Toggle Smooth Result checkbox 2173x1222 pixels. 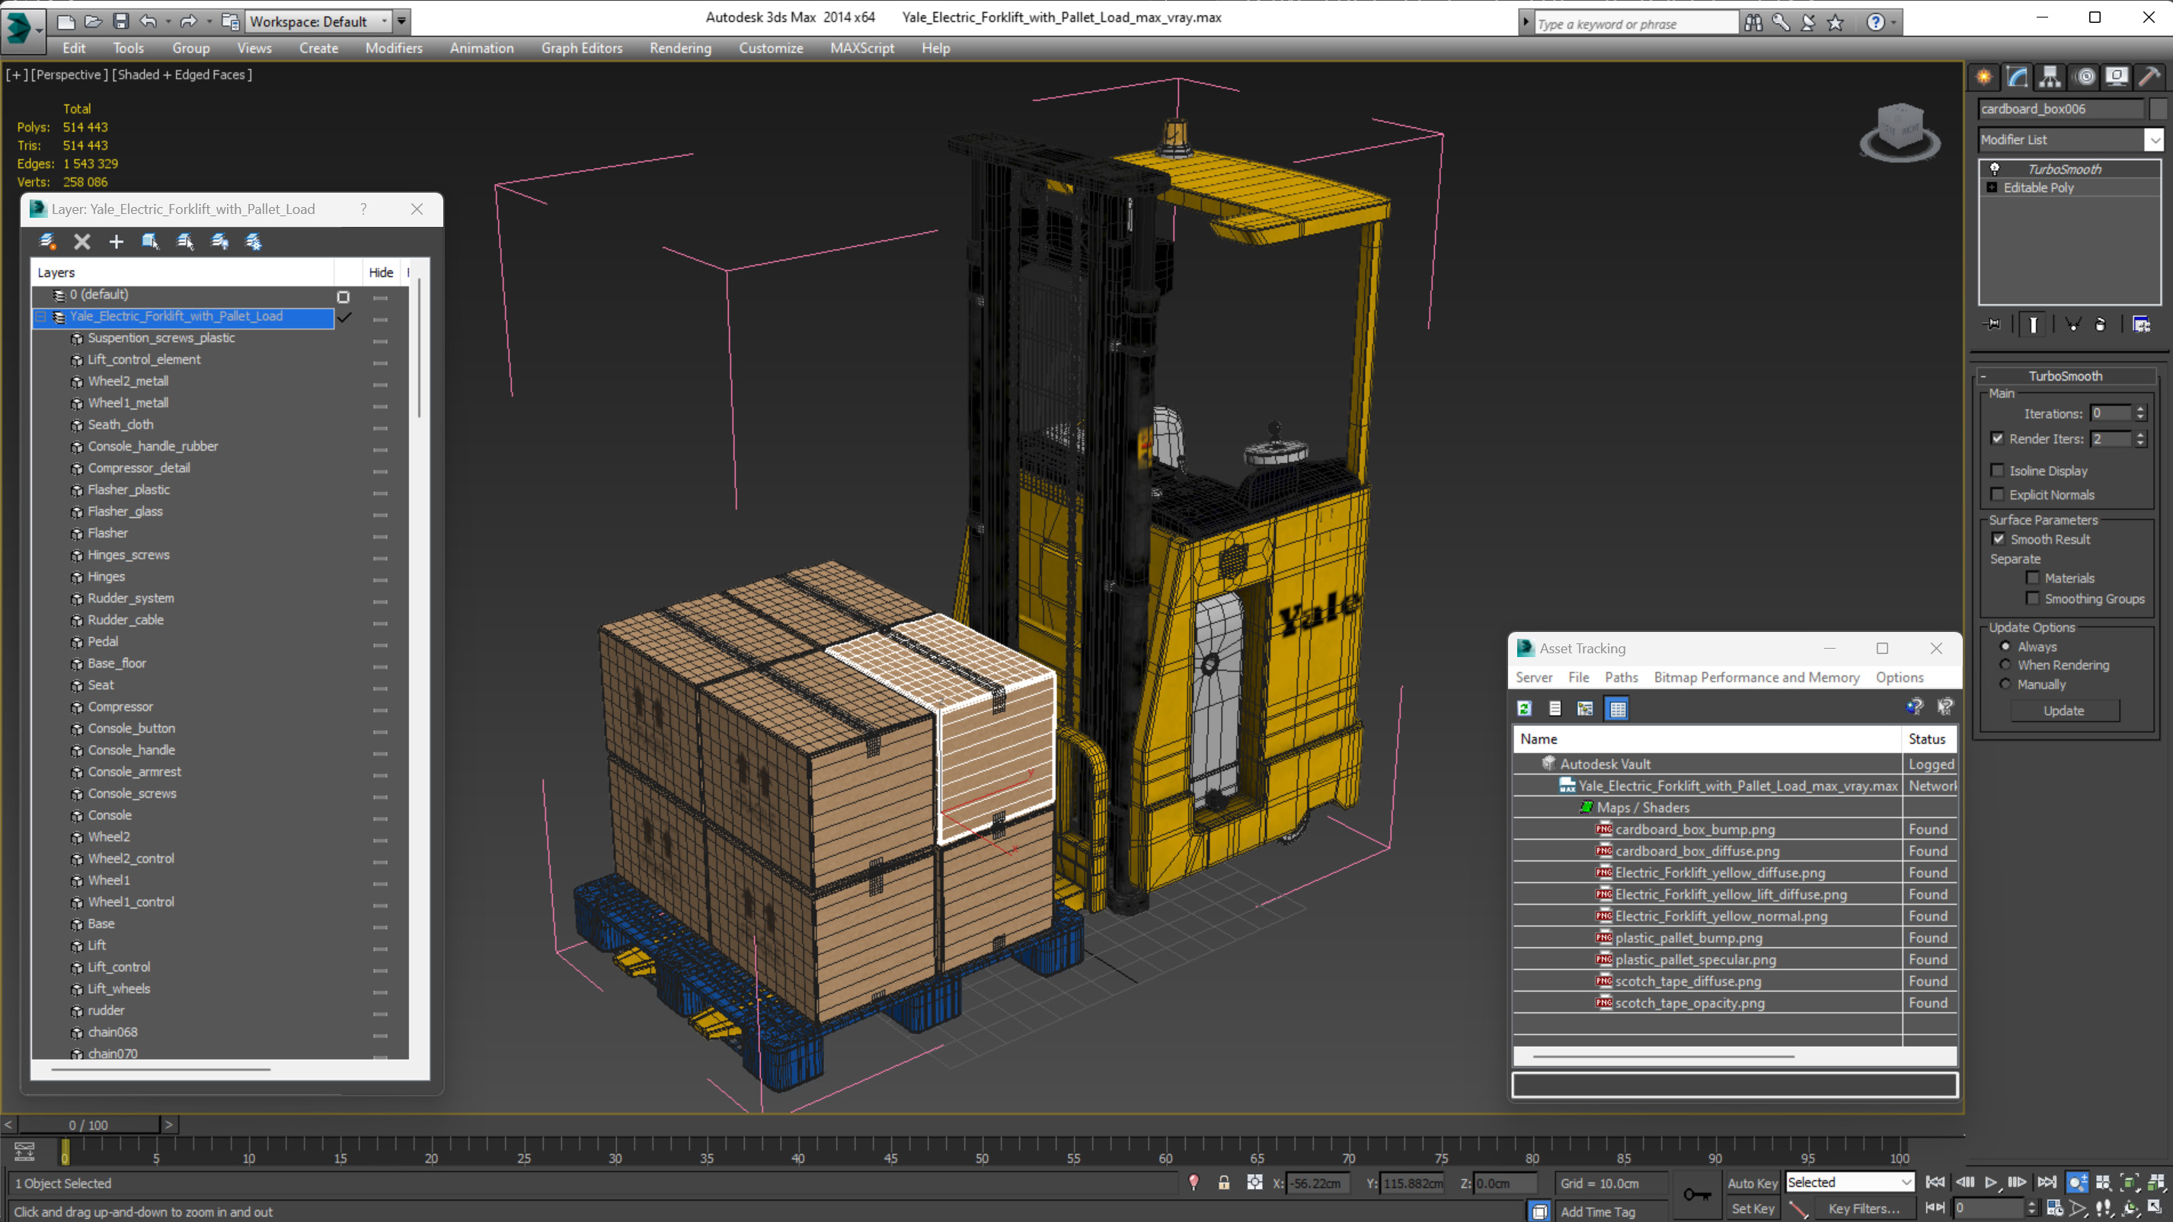coord(1999,539)
